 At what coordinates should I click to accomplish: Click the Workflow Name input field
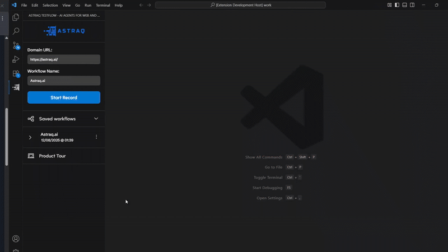64,81
